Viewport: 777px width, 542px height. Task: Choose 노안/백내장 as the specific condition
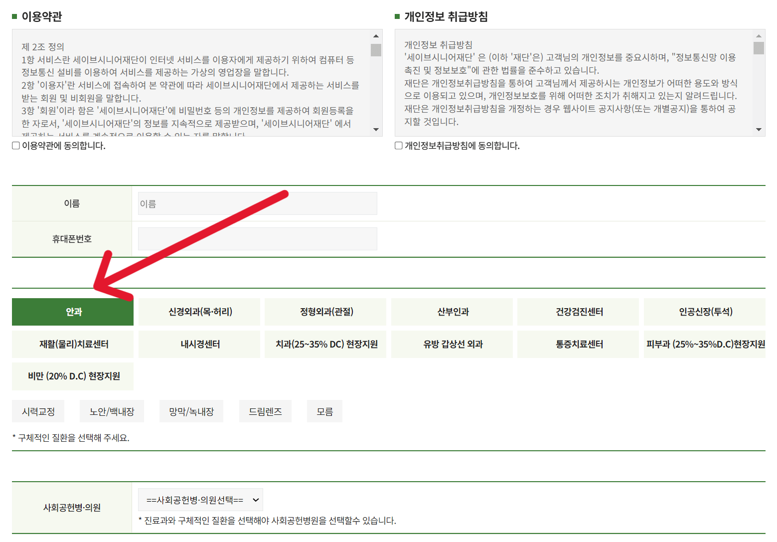point(112,411)
